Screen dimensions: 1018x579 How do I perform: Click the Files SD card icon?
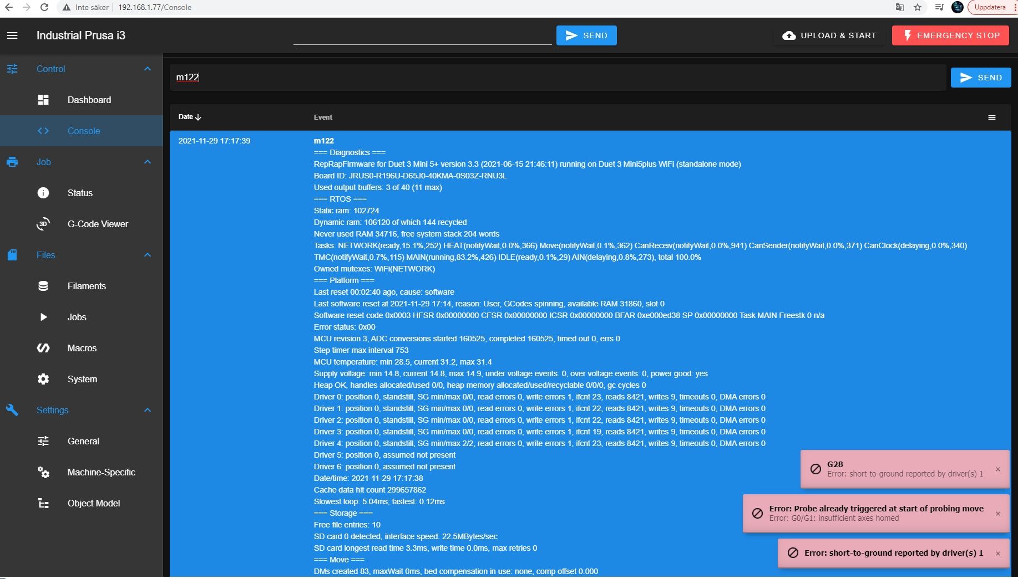tap(12, 255)
